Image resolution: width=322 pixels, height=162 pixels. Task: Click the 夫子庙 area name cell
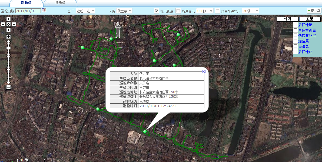tap(171, 83)
